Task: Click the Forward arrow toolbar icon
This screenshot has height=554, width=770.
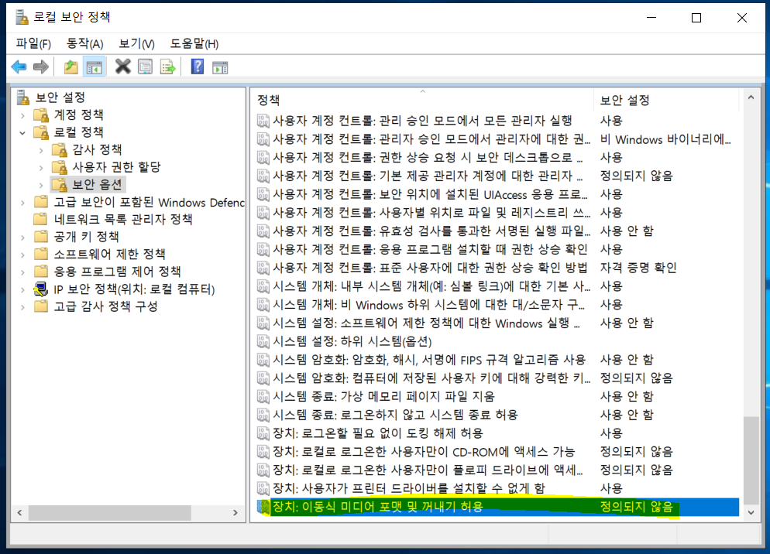Action: pyautogui.click(x=41, y=67)
